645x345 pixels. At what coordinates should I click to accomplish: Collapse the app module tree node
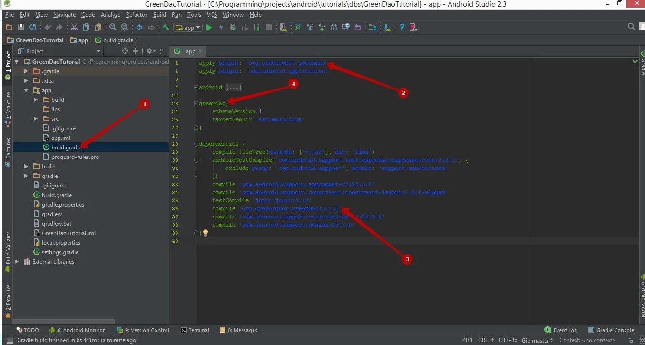pyautogui.click(x=27, y=90)
